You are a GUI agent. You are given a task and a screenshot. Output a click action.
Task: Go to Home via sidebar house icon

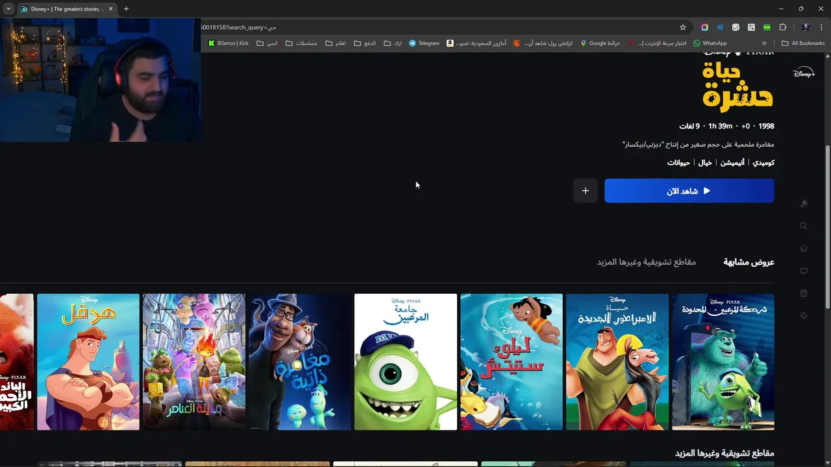pos(804,248)
